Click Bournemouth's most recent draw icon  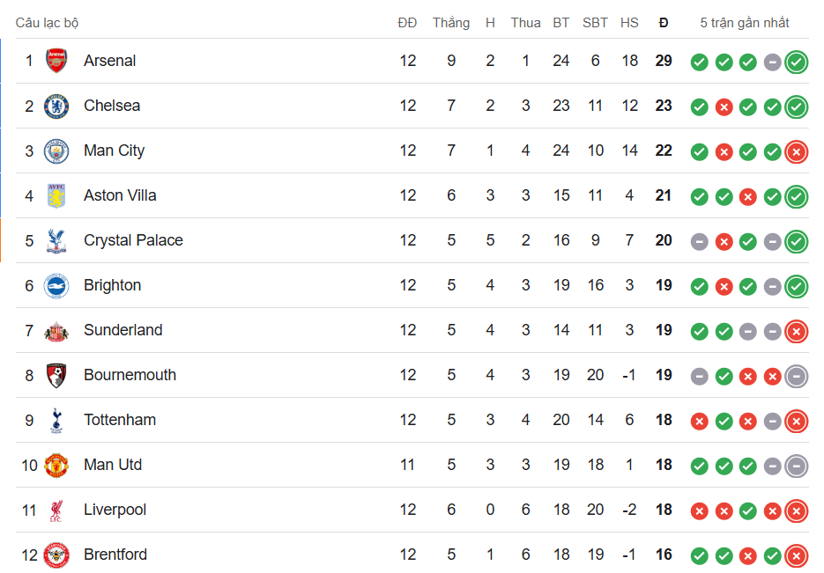tap(797, 376)
